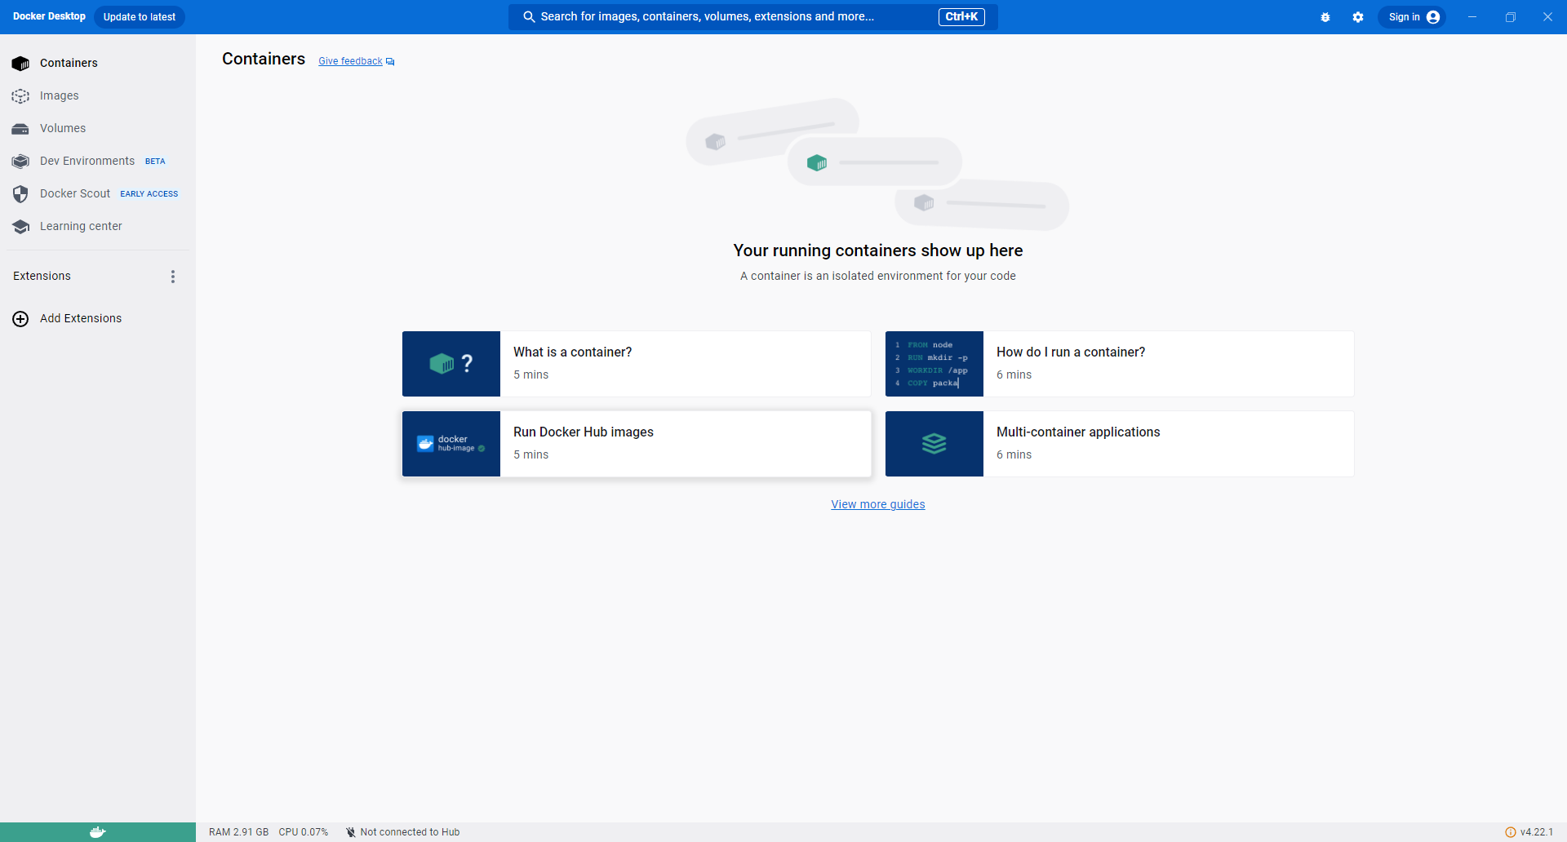
Task: Click the update warning icon beside v4.22.1
Action: (x=1510, y=832)
